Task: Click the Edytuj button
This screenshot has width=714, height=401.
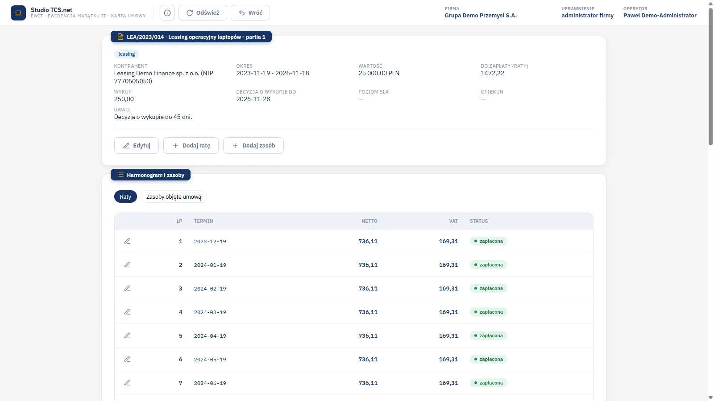Action: (x=137, y=146)
